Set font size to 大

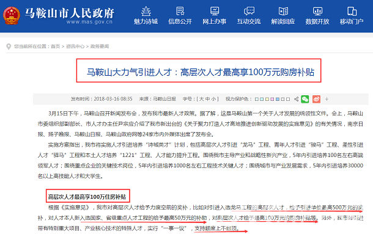[201, 99]
